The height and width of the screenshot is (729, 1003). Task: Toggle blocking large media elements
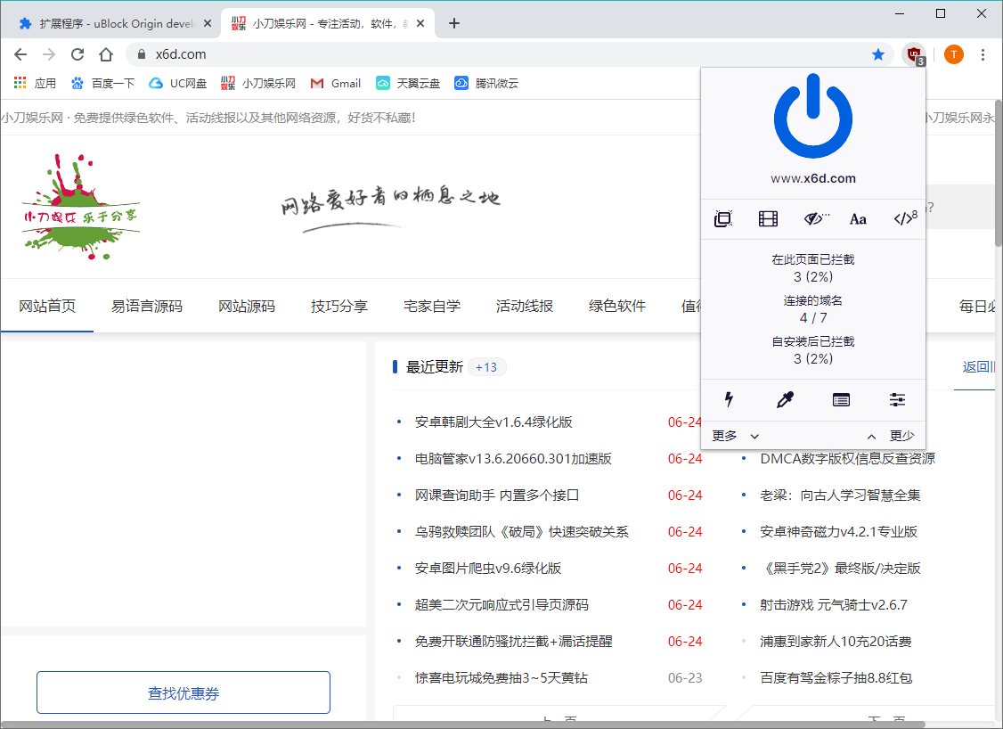[768, 219]
